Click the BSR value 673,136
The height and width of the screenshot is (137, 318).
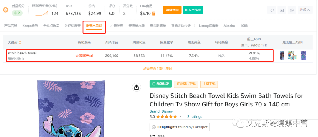tap(73, 14)
